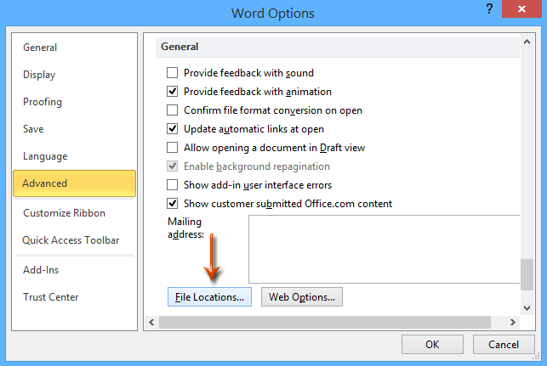
Task: Uncheck Update automatic links at open
Action: (x=172, y=129)
